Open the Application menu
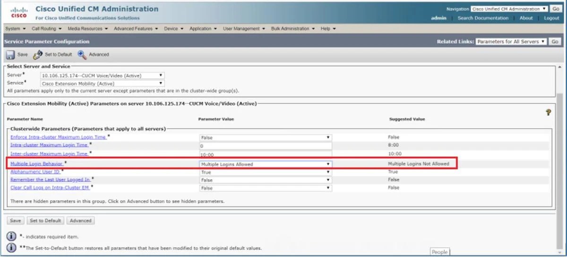Viewport: 567px width, 257px height. 203,29
